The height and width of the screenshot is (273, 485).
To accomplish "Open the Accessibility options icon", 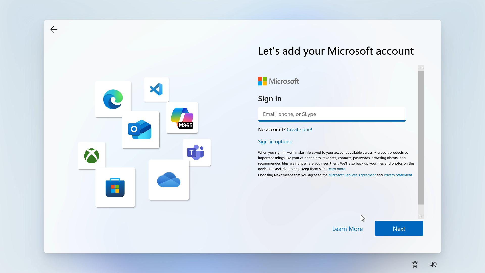I will 415,264.
